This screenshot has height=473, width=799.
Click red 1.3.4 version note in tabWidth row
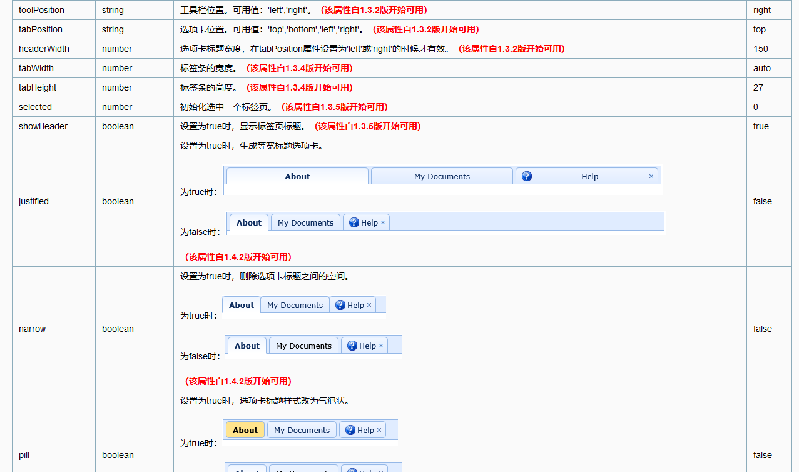[300, 68]
